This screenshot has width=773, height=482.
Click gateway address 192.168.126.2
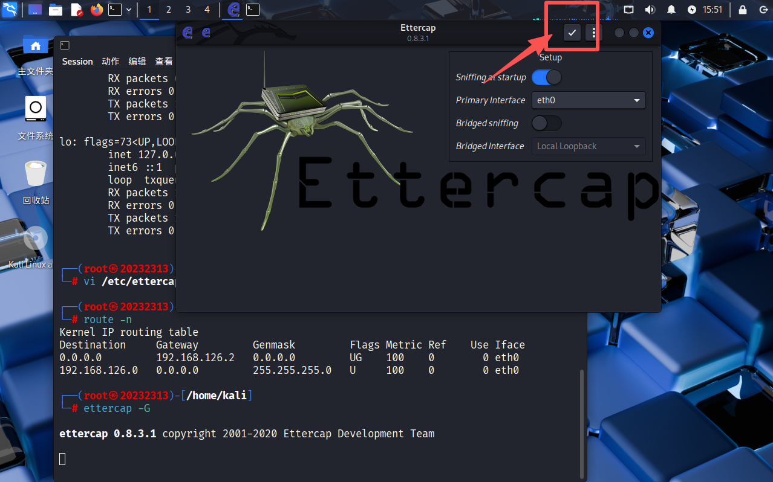point(195,358)
